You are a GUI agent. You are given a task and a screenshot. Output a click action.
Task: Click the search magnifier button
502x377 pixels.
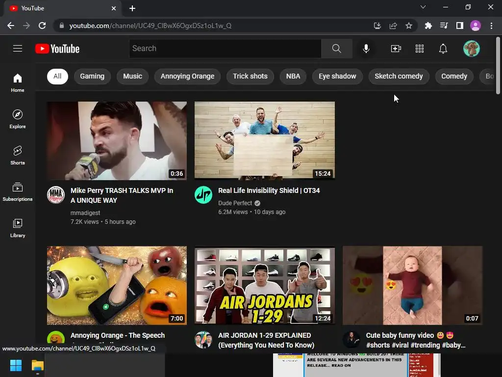click(x=336, y=49)
